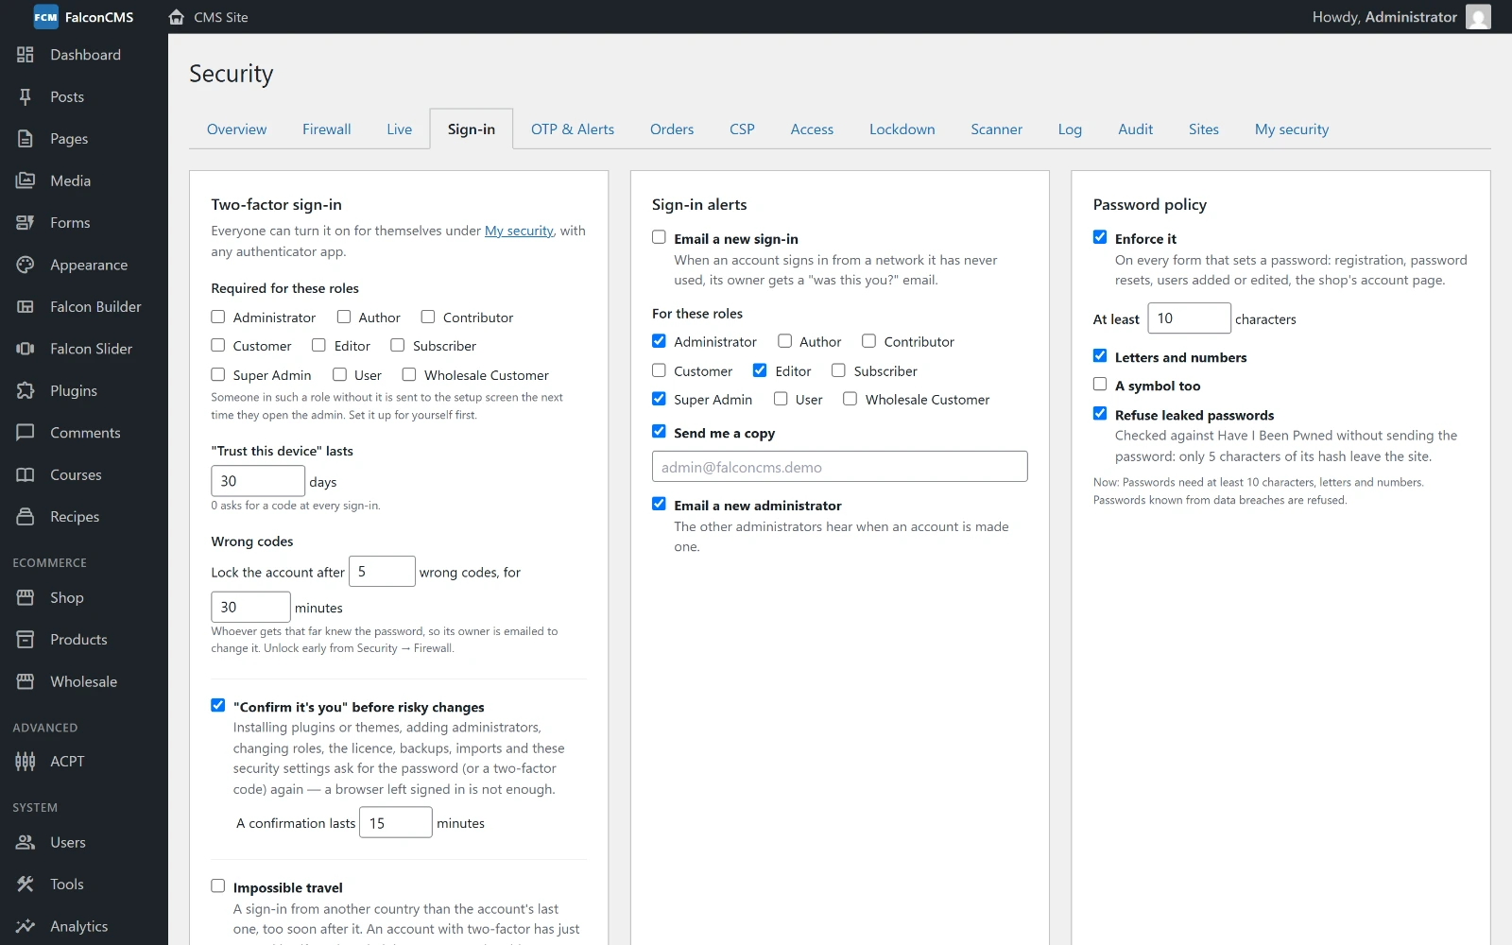This screenshot has height=945, width=1512.
Task: Click the Falcon Slider icon
Action: [26, 349]
